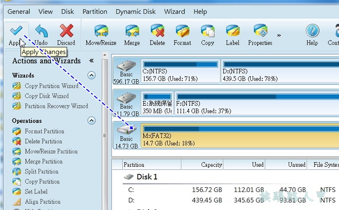Choose Align Partition operation
Viewport: 339px width, 210px height.
(x=43, y=202)
